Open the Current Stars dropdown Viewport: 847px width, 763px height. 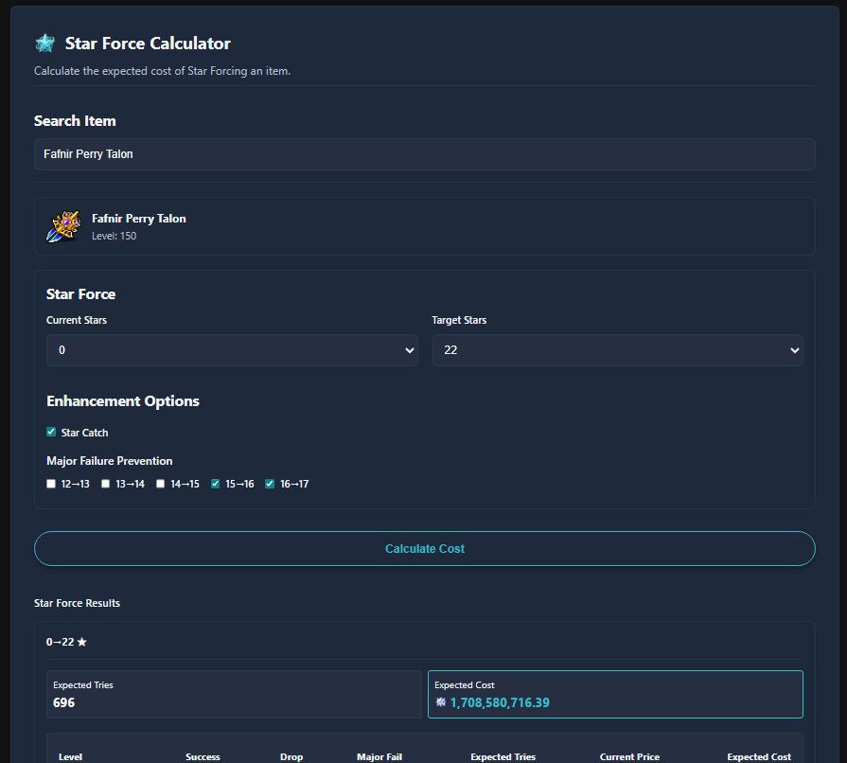(232, 350)
